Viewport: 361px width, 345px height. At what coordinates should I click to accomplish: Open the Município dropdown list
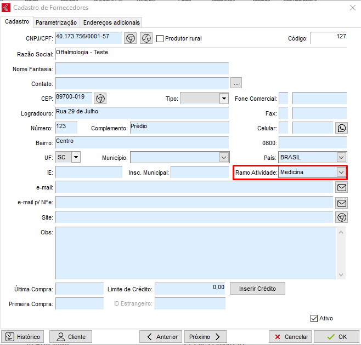coord(223,157)
